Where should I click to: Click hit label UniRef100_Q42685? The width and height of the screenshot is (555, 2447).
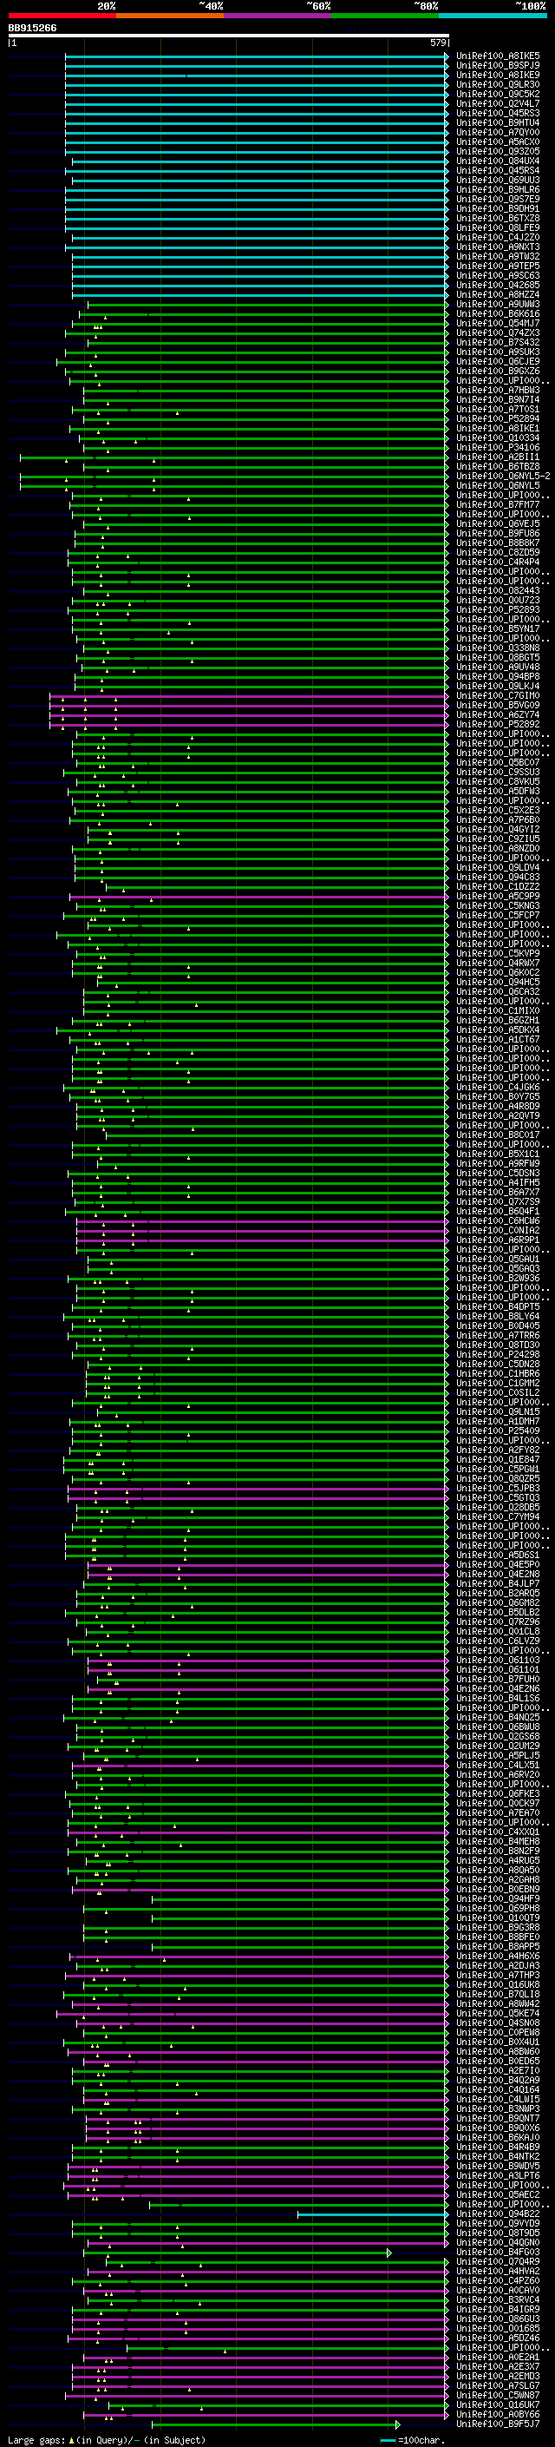[498, 285]
